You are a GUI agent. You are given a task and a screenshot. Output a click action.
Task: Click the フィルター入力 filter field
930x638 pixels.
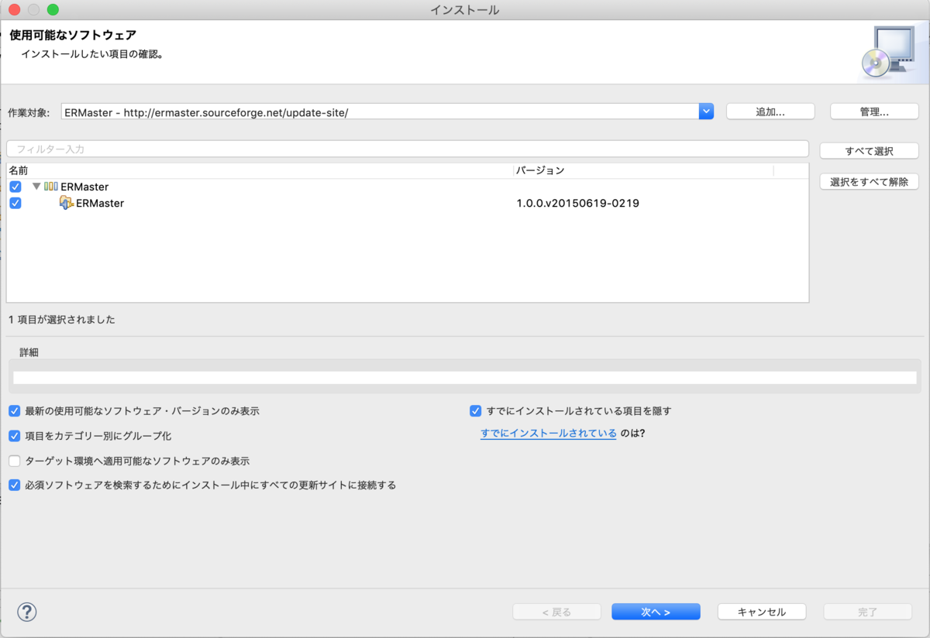tap(408, 149)
